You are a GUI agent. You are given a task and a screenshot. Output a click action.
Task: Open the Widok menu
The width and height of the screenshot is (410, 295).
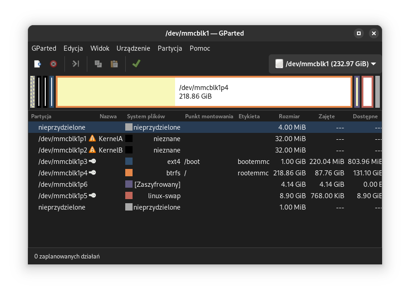(100, 48)
